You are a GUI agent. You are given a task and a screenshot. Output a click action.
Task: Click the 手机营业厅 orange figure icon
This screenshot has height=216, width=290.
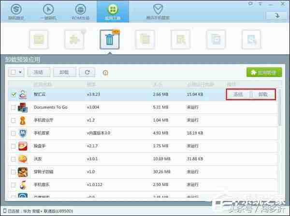click(23, 120)
